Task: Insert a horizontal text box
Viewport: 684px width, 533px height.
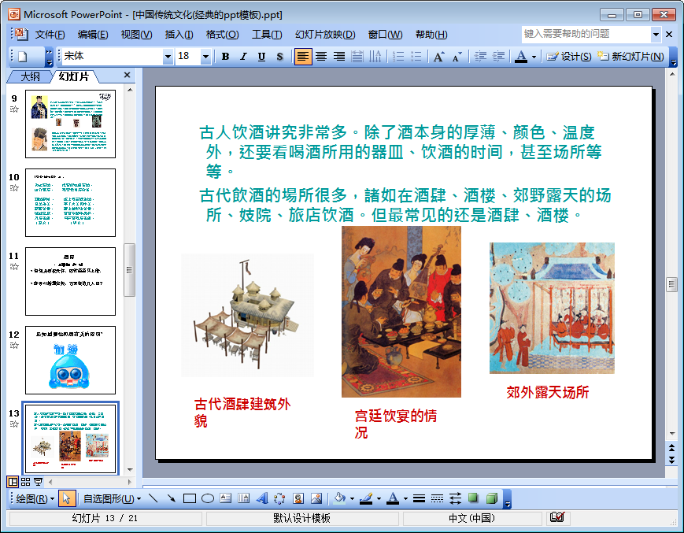Action: tap(226, 498)
